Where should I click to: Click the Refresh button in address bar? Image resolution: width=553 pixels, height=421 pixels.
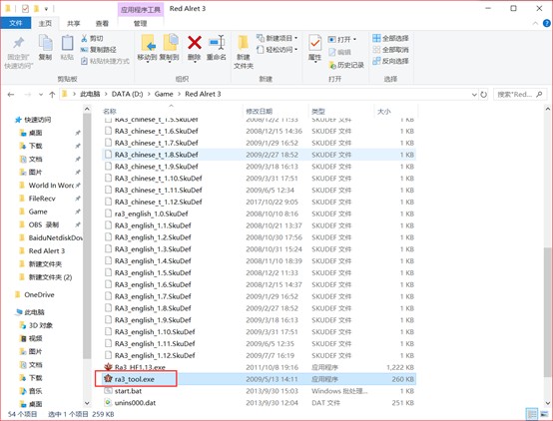[x=483, y=95]
